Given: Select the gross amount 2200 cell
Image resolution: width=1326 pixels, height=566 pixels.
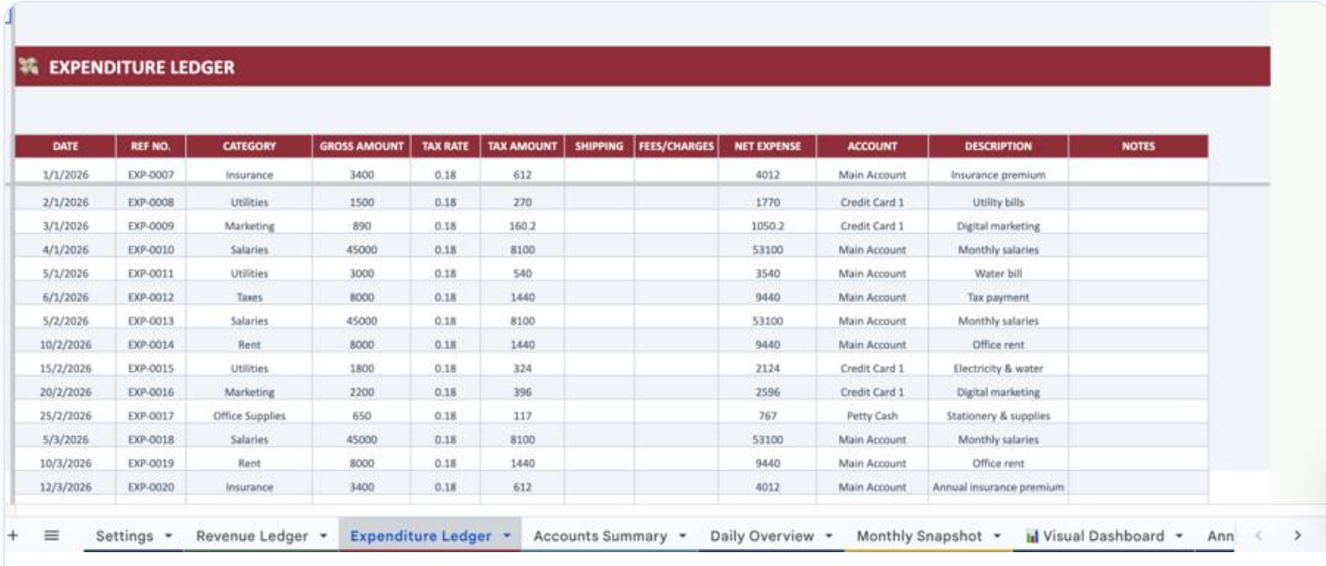Looking at the screenshot, I should click(362, 392).
